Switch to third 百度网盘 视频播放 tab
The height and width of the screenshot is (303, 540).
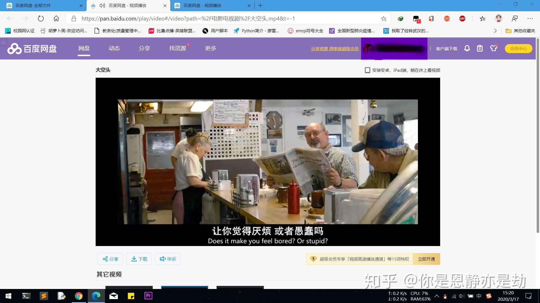[x=213, y=6]
